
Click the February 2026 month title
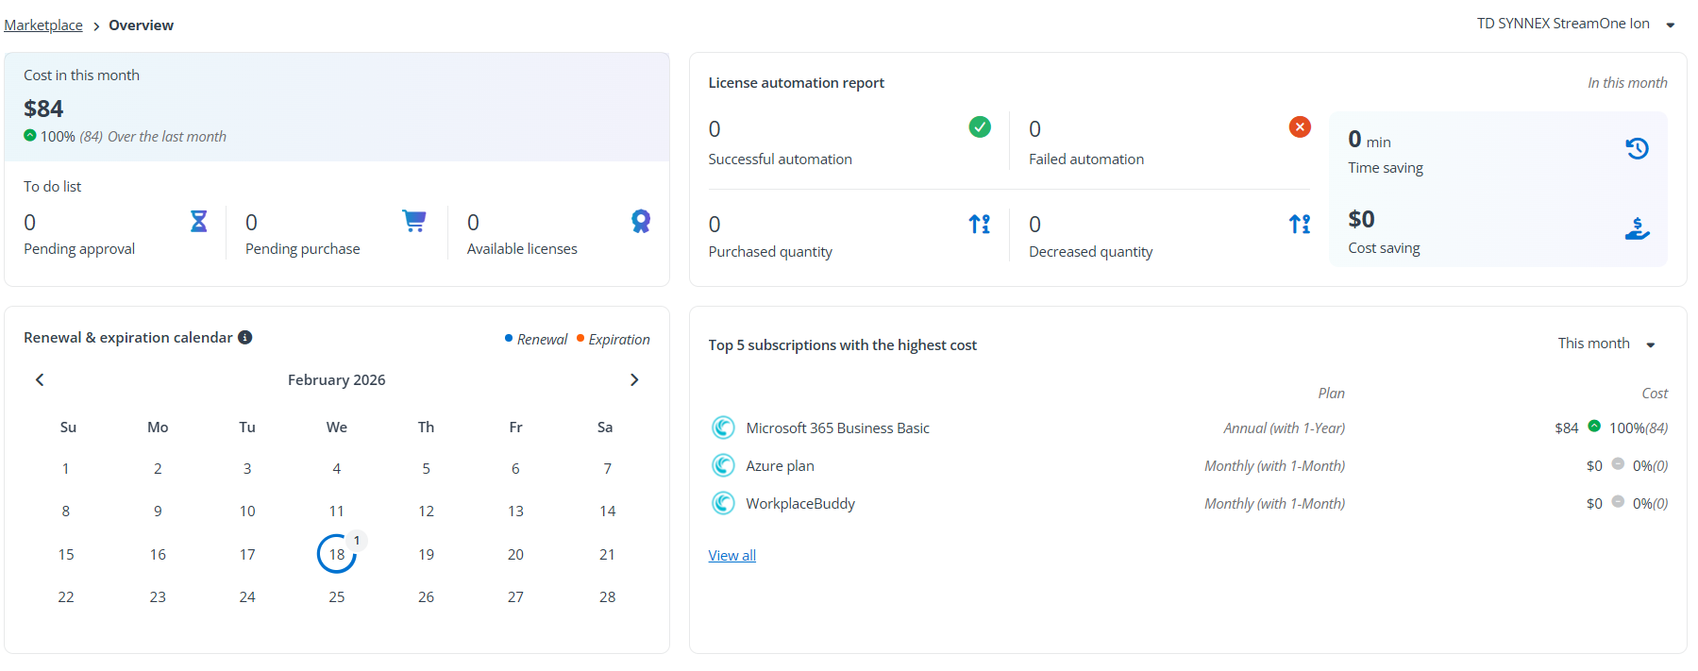point(336,379)
